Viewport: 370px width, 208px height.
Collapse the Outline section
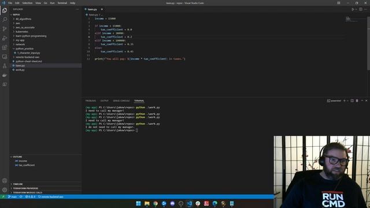17,157
